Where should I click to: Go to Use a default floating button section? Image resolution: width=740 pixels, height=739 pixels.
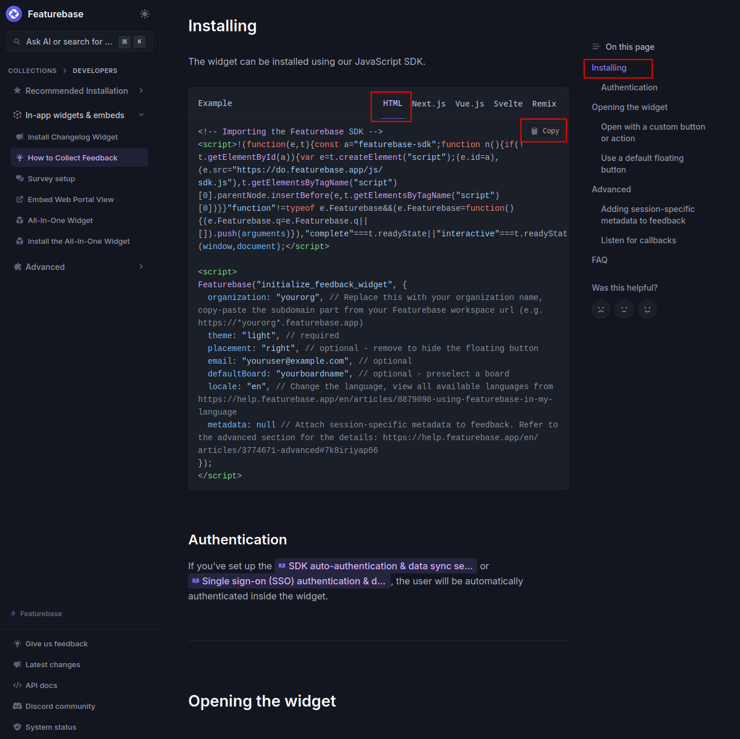click(x=642, y=164)
